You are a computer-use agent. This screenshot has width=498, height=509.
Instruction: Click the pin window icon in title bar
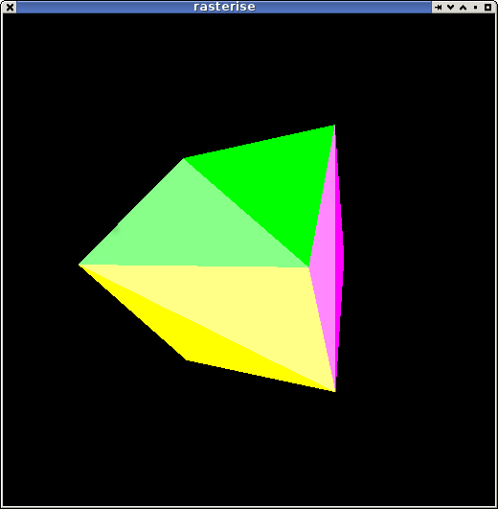click(438, 7)
